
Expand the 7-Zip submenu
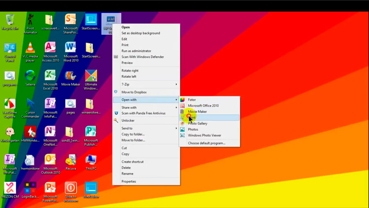coord(146,84)
